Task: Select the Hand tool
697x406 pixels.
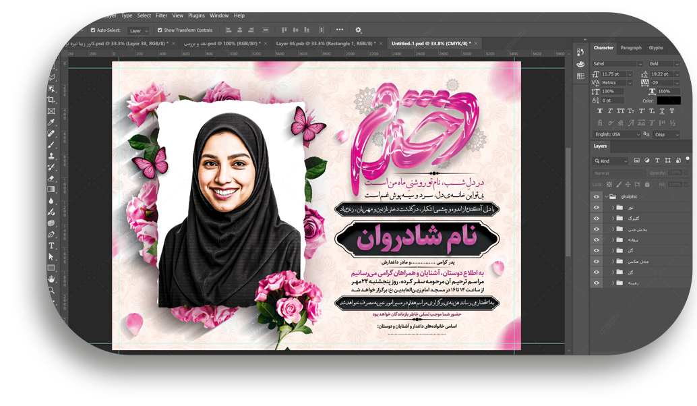Action: pyautogui.click(x=51, y=279)
